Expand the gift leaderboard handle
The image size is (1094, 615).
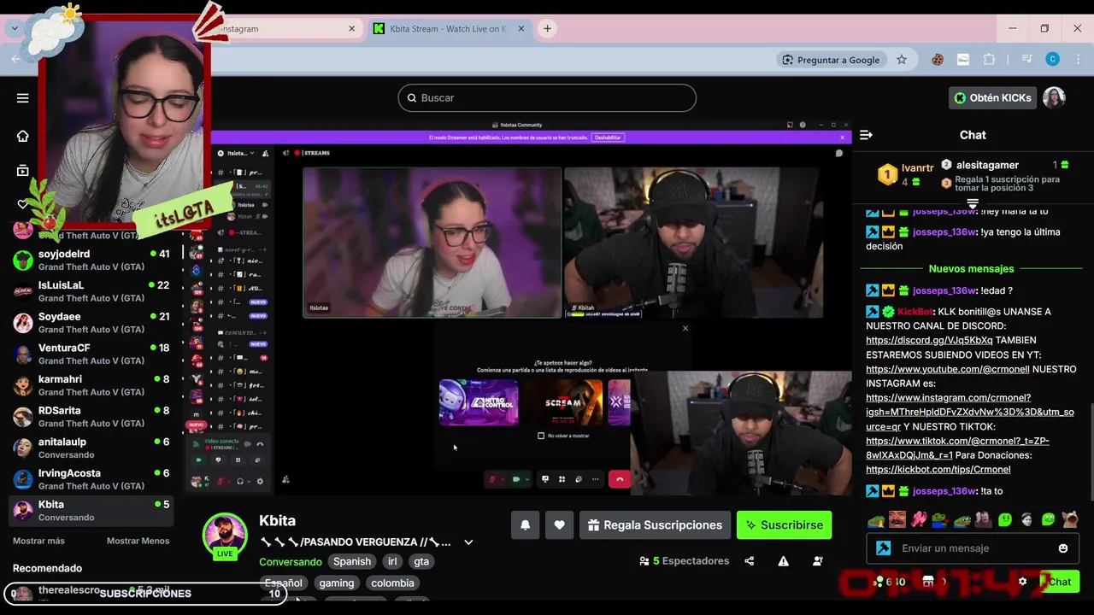pos(972,204)
